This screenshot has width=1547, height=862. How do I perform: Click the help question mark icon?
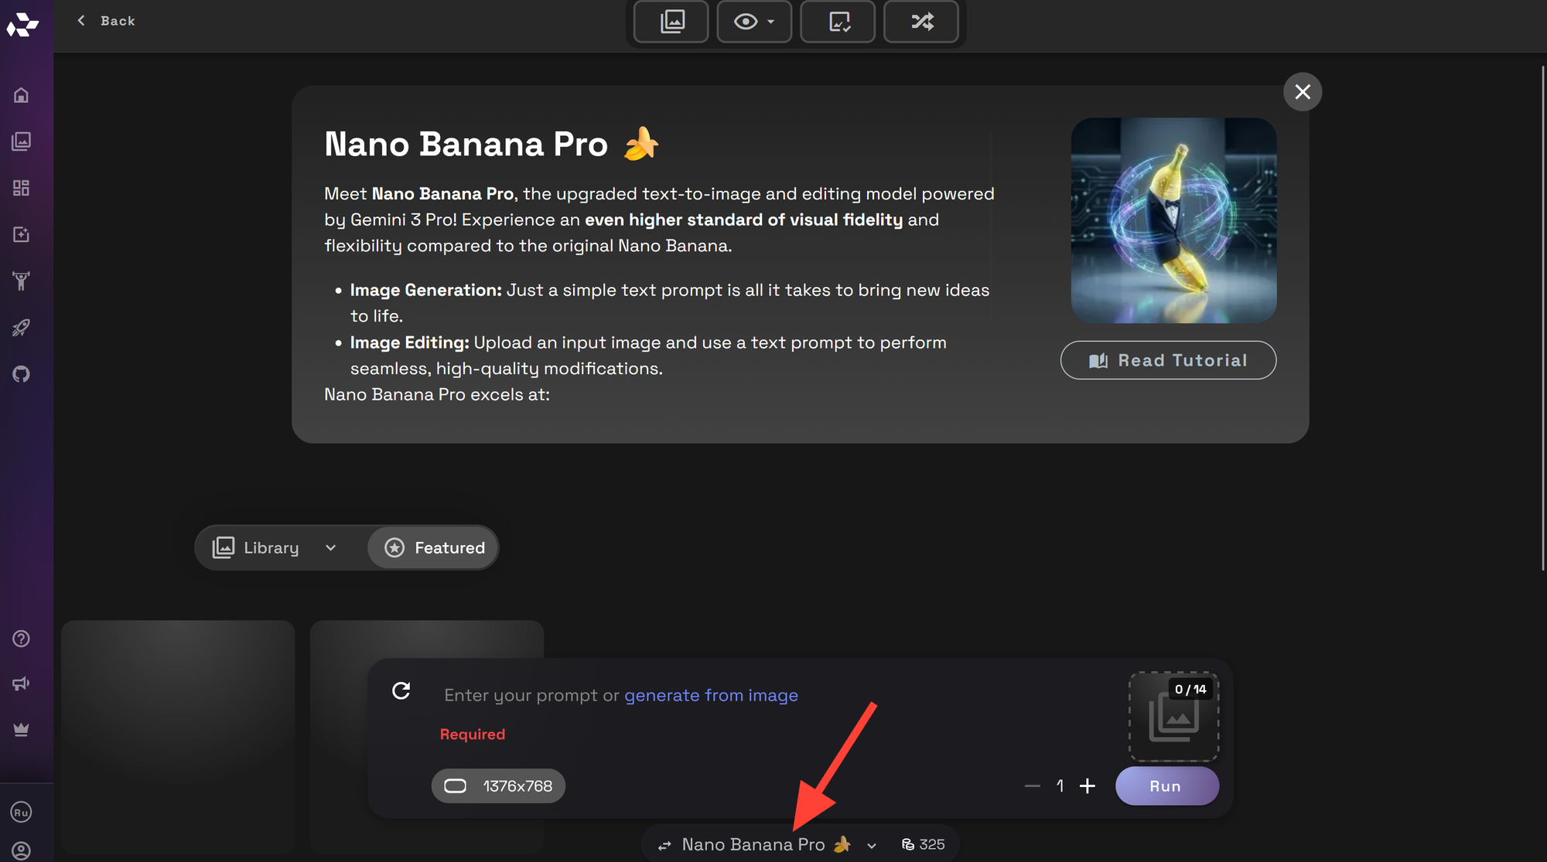[x=22, y=639]
